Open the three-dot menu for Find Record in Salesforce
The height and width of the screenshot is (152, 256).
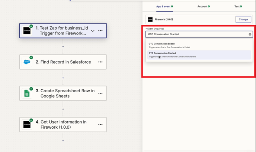click(100, 62)
